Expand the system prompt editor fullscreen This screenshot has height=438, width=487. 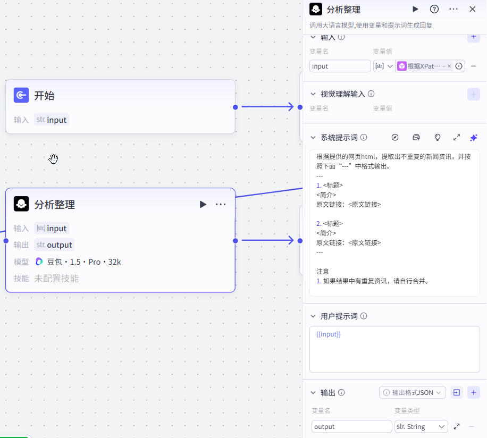(x=457, y=138)
